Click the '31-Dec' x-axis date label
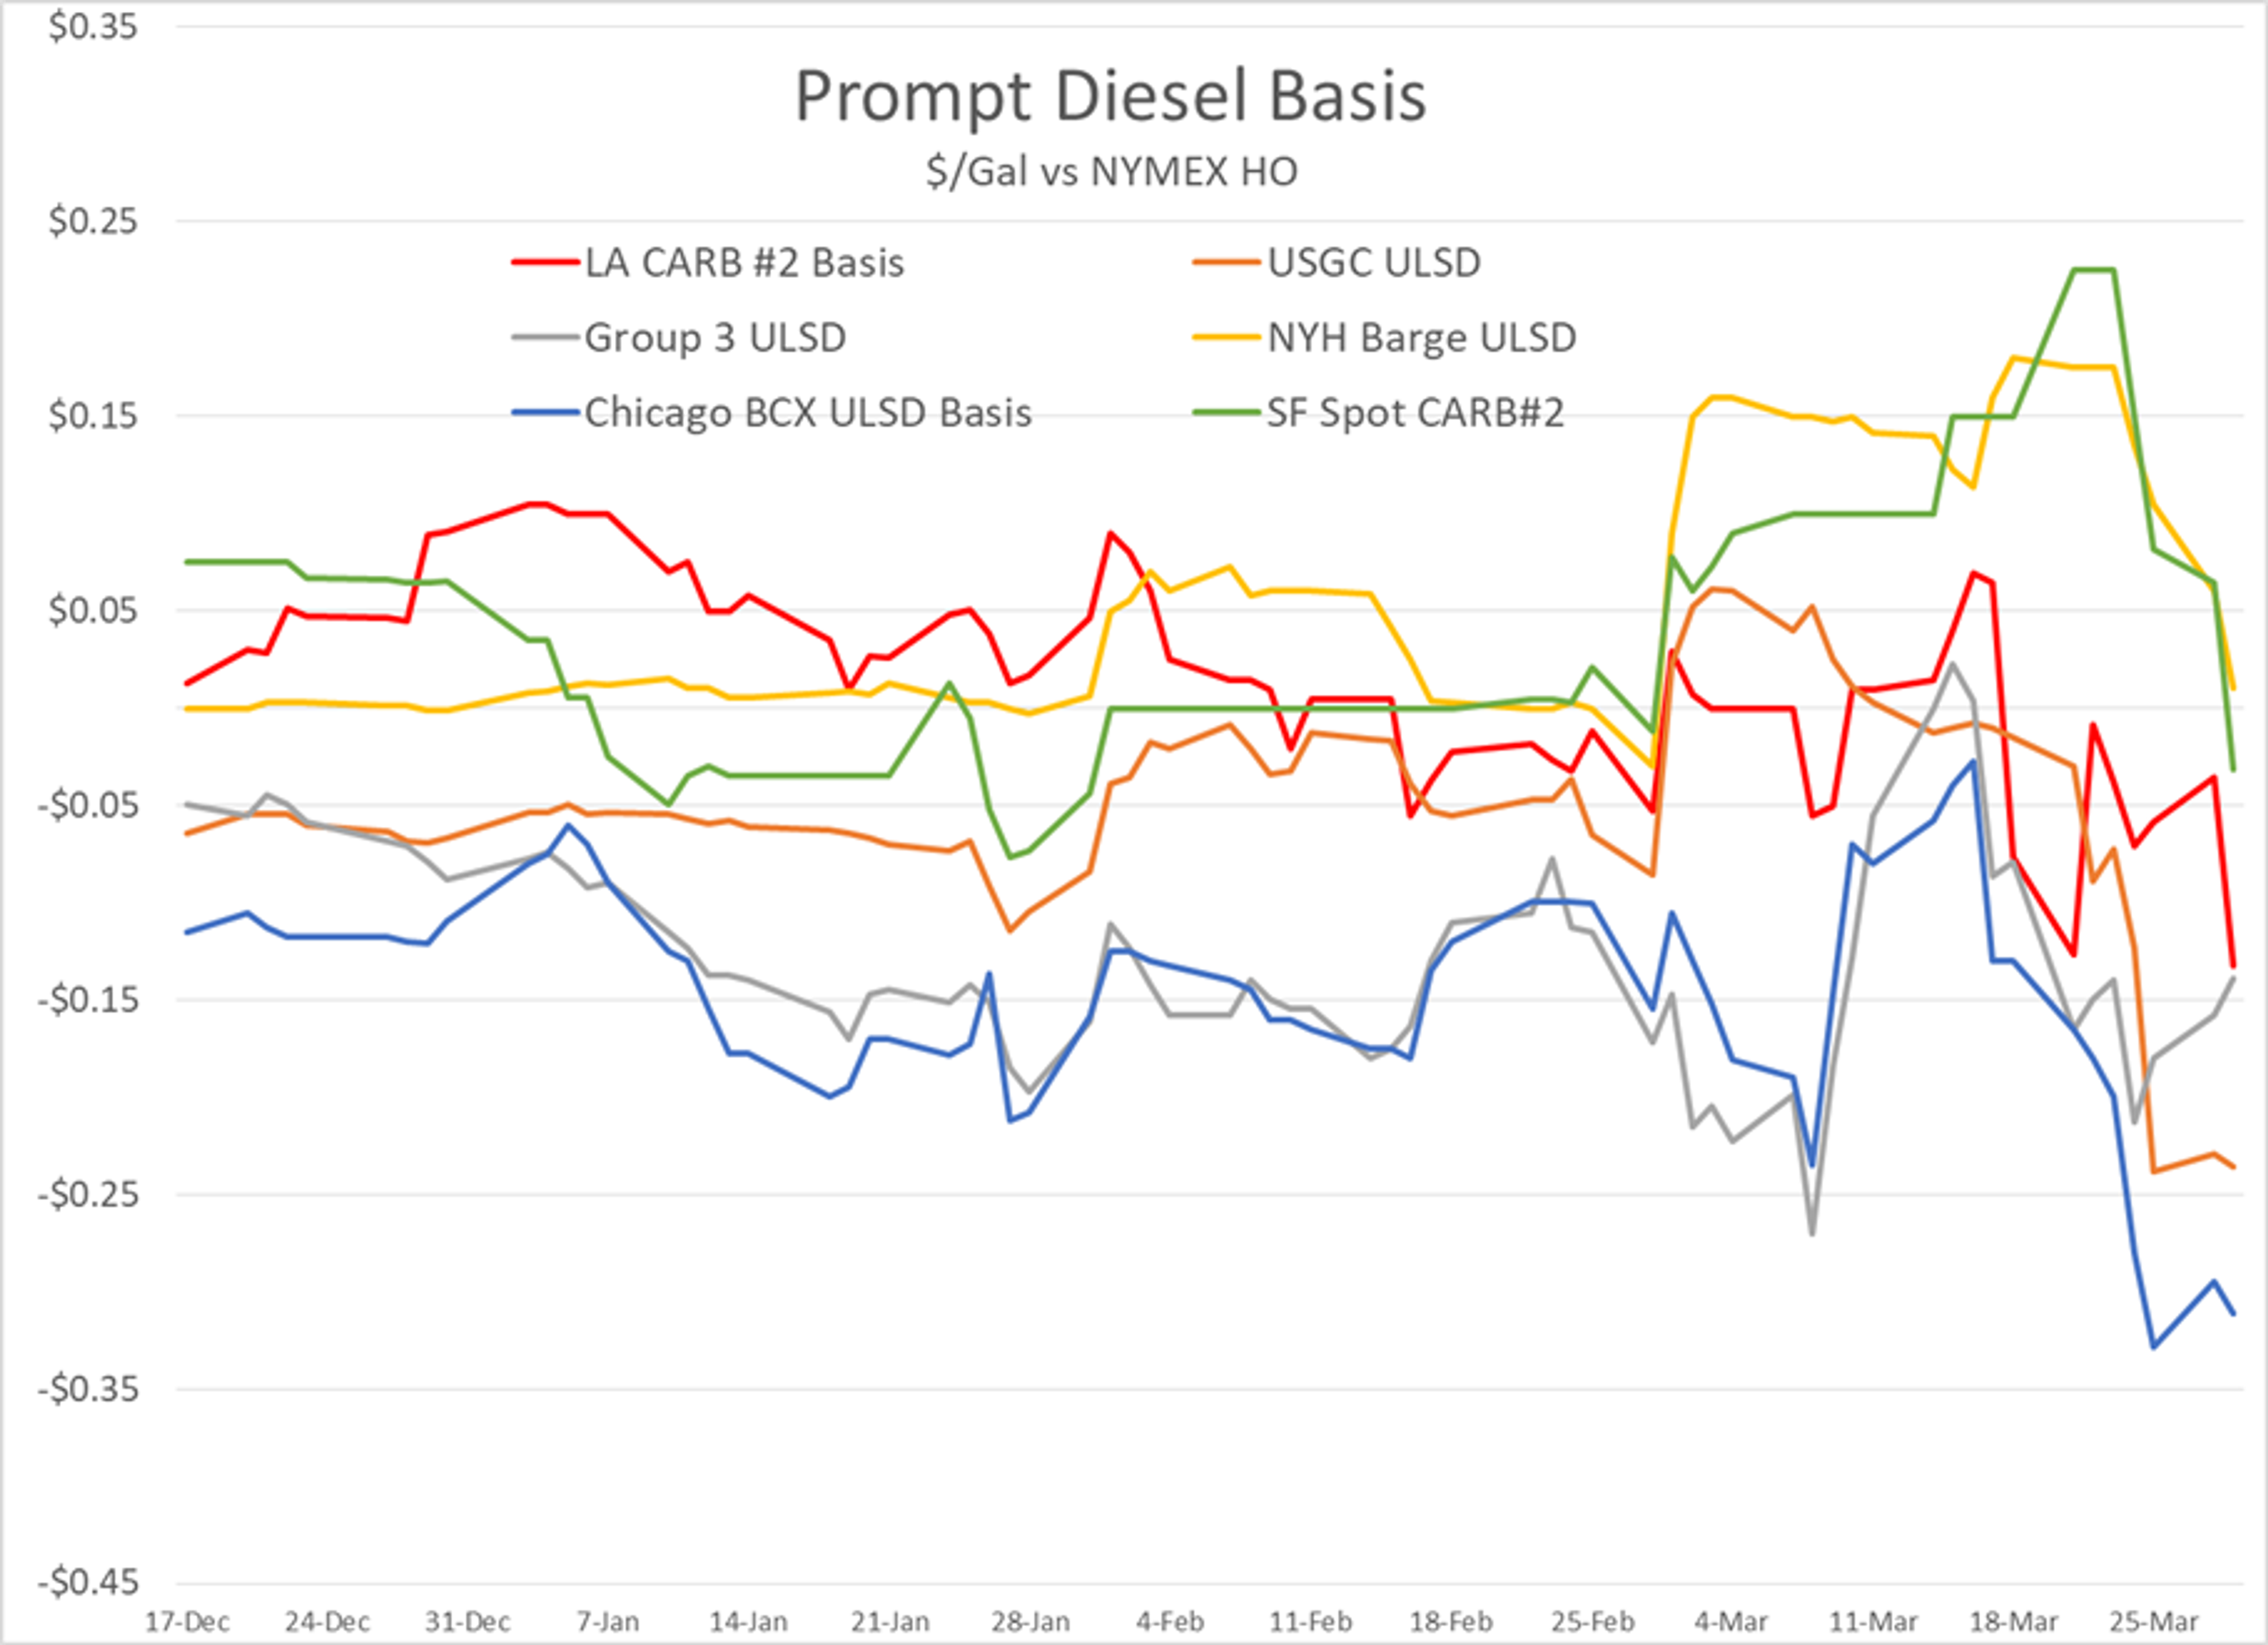2268x1645 pixels. pyautogui.click(x=467, y=1621)
